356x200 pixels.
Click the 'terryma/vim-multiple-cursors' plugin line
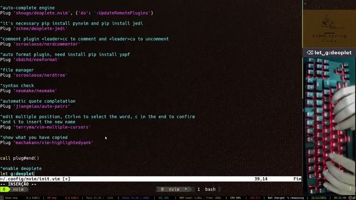click(46, 127)
